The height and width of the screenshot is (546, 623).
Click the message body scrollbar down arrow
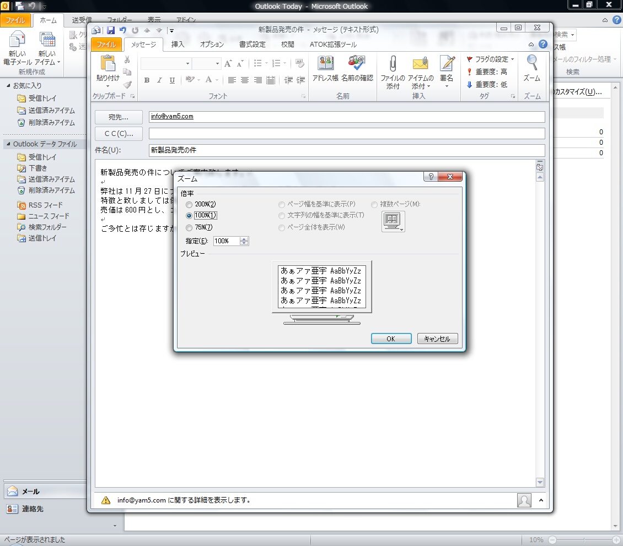(x=540, y=482)
